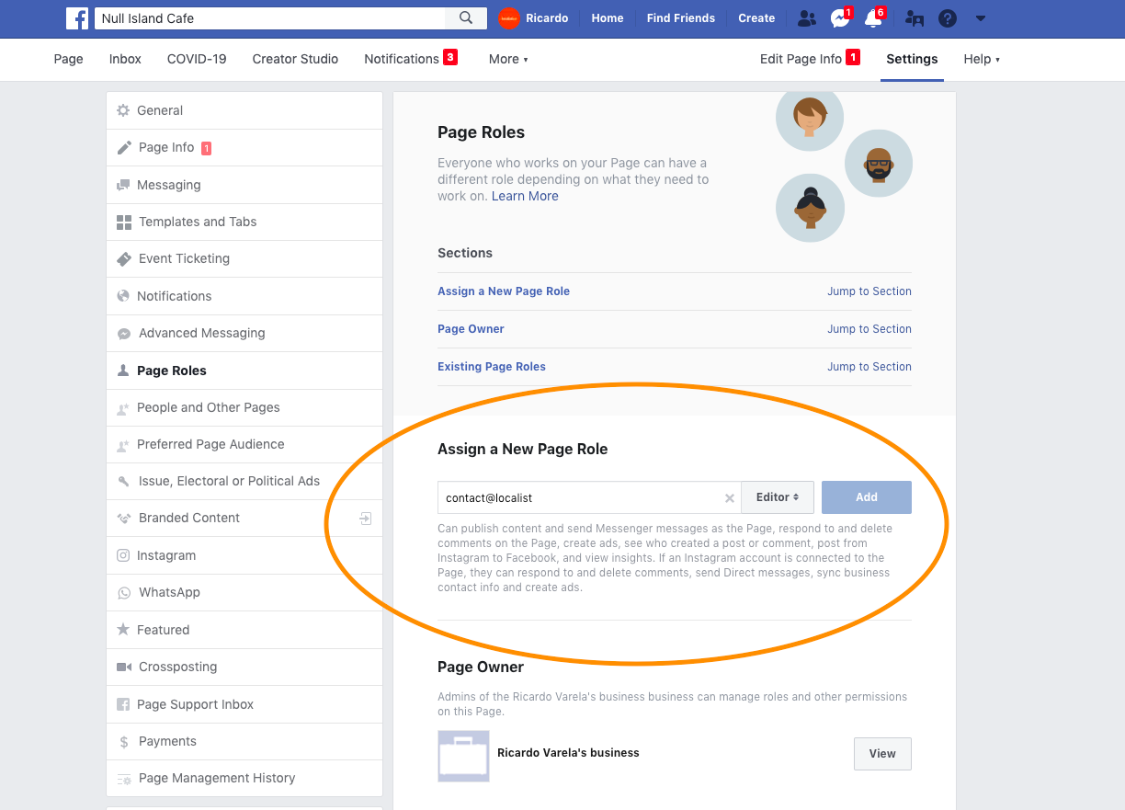Open the Page Owner section link
Image resolution: width=1125 pixels, height=810 pixels.
(x=471, y=329)
